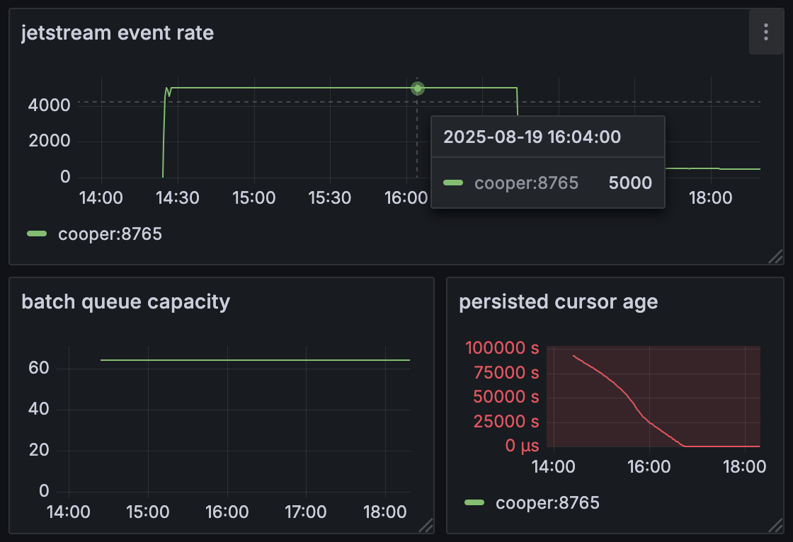This screenshot has height=542, width=793.
Task: Open jetstream event rate title dropdown
Action: [118, 33]
